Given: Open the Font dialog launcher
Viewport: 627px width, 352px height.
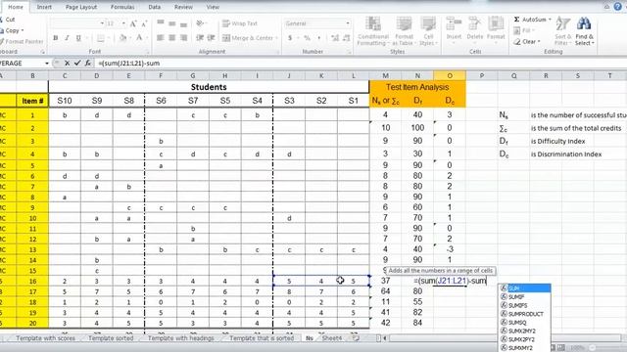Looking at the screenshot, I should pyautogui.click(x=147, y=52).
